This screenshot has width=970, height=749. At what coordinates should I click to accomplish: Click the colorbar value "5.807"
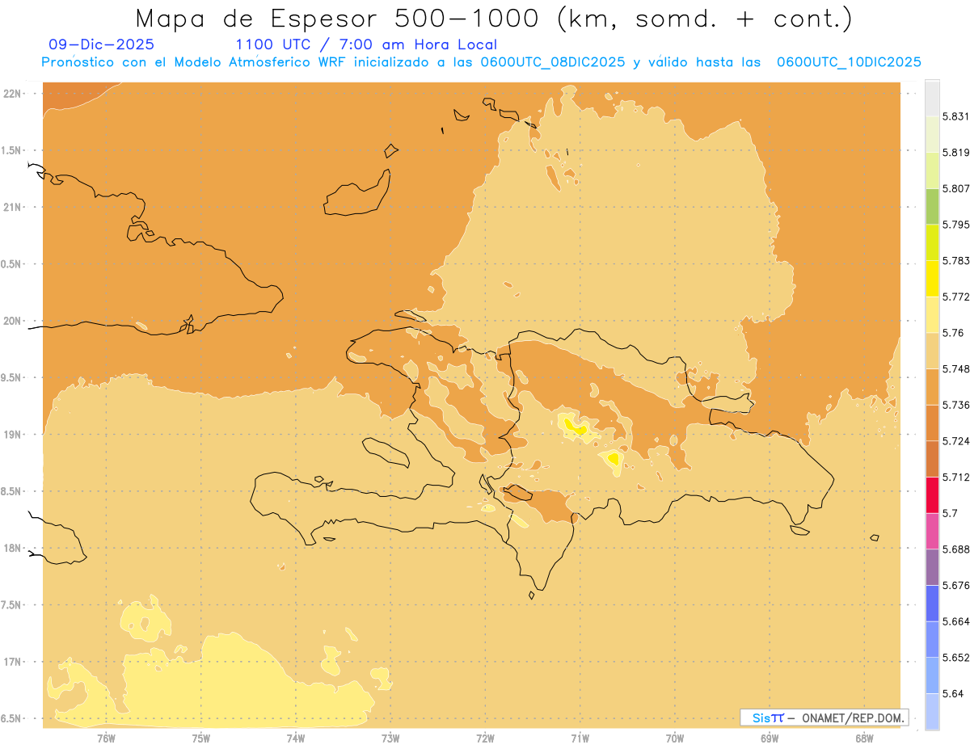tap(955, 188)
